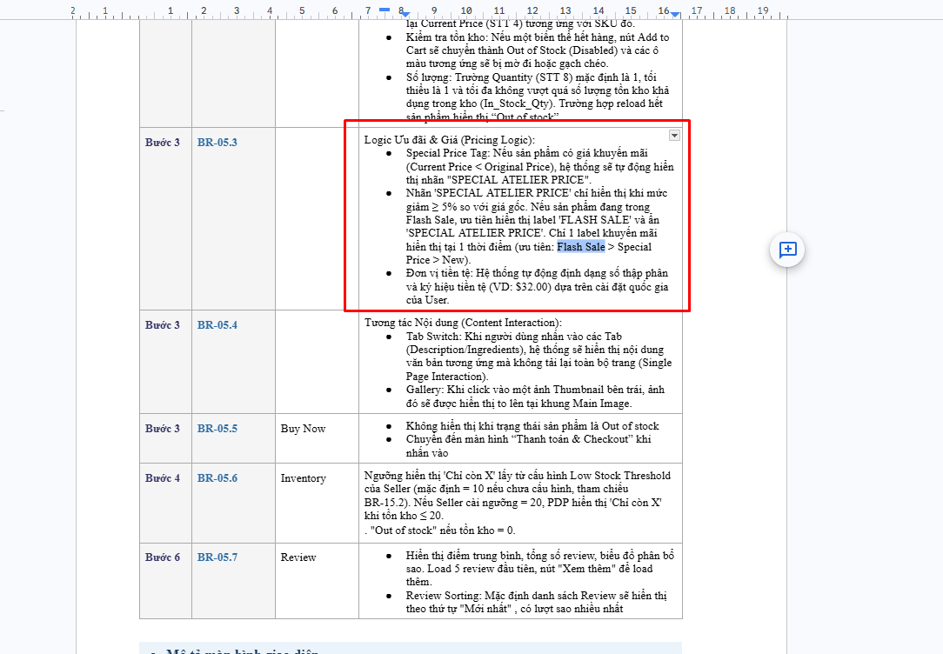Click the 'Review Sorting:' bullet text
Image resolution: width=943 pixels, height=654 pixels.
(x=444, y=596)
